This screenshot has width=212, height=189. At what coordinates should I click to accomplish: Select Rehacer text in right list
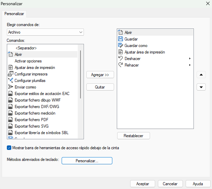coord(132,65)
